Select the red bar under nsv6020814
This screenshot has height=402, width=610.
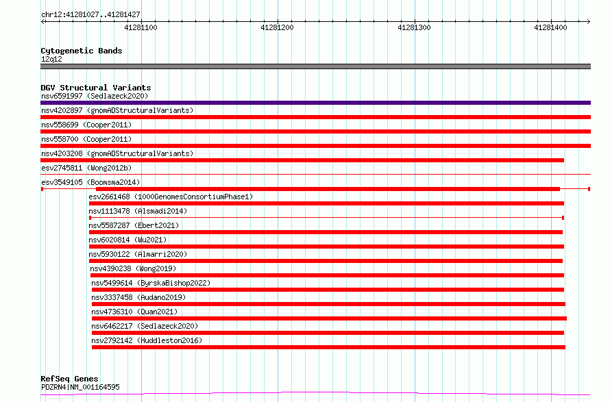[x=326, y=247]
